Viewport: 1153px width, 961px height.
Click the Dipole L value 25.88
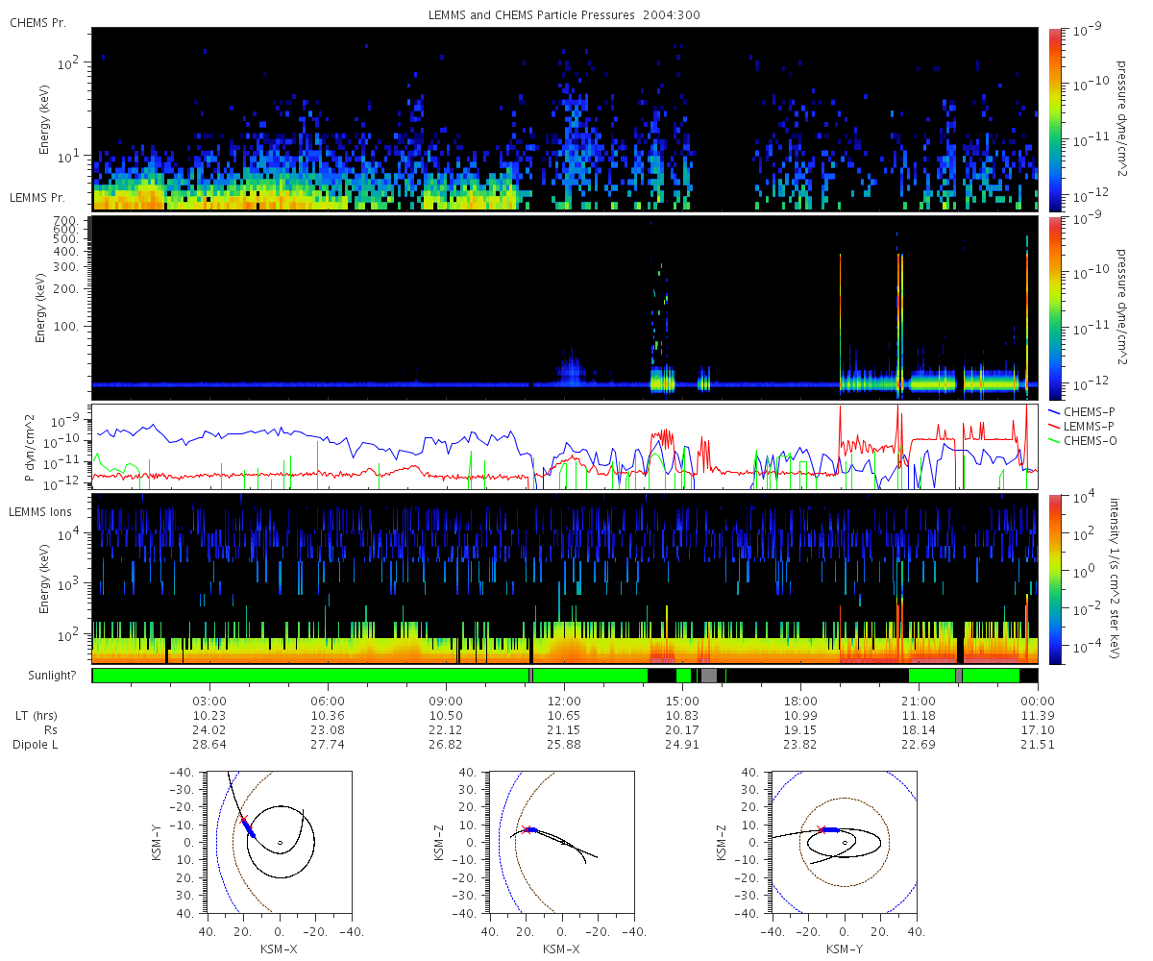564,745
